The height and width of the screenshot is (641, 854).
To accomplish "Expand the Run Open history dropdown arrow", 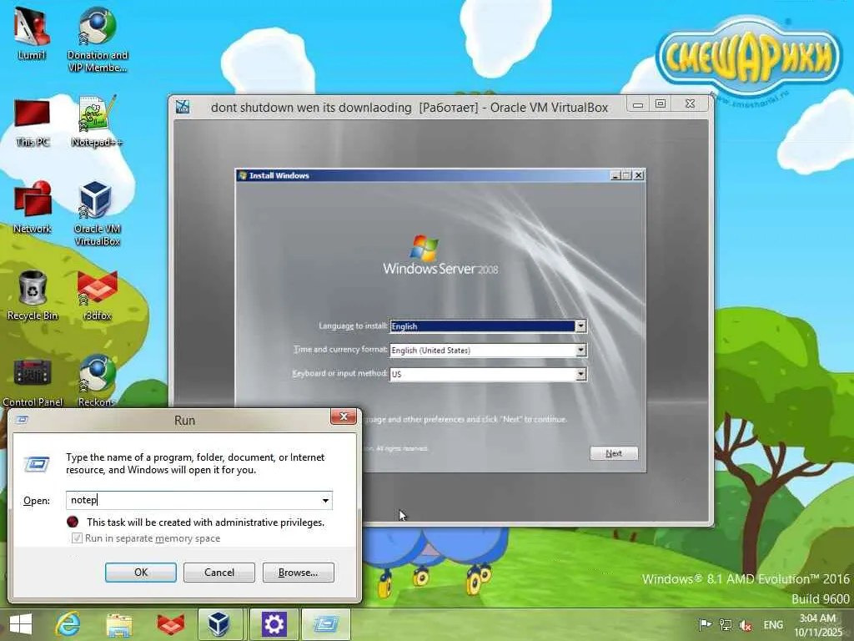I will (325, 501).
